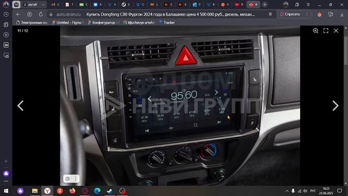Switch the photo viewer to fullscreen
This screenshot has height=196, width=348.
(x=326, y=30)
